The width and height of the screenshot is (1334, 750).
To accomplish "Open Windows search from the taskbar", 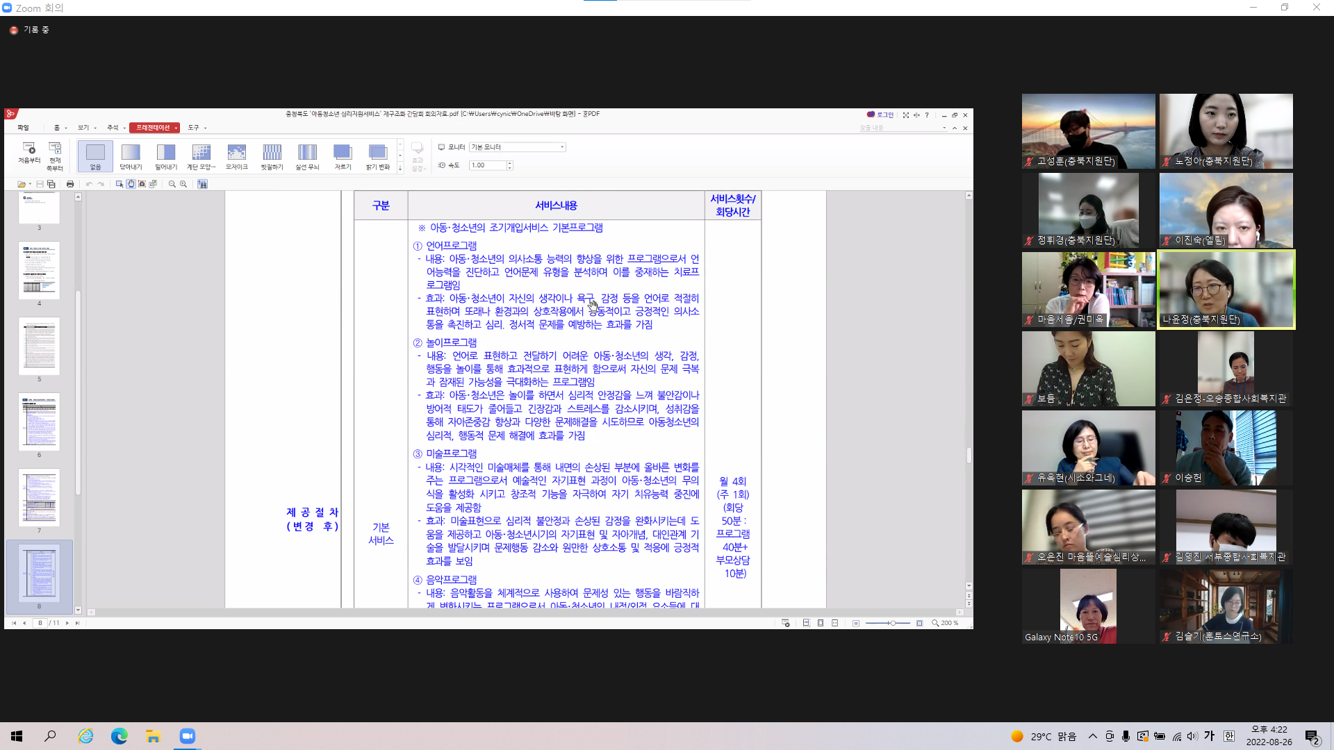I will click(x=50, y=736).
